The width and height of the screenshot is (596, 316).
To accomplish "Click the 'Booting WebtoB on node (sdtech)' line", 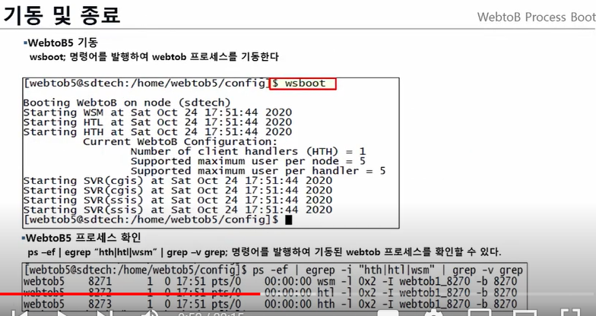I will [x=127, y=103].
